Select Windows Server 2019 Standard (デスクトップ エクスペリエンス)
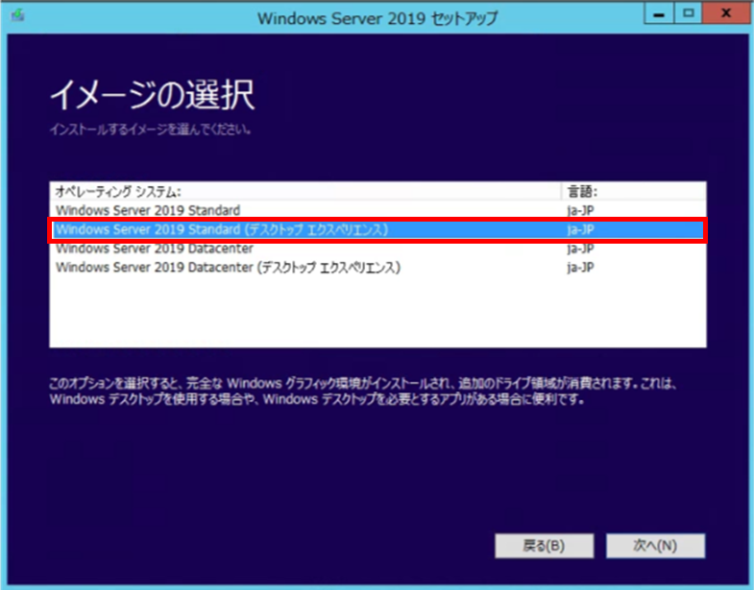Image resolution: width=754 pixels, height=590 pixels. tap(377, 229)
